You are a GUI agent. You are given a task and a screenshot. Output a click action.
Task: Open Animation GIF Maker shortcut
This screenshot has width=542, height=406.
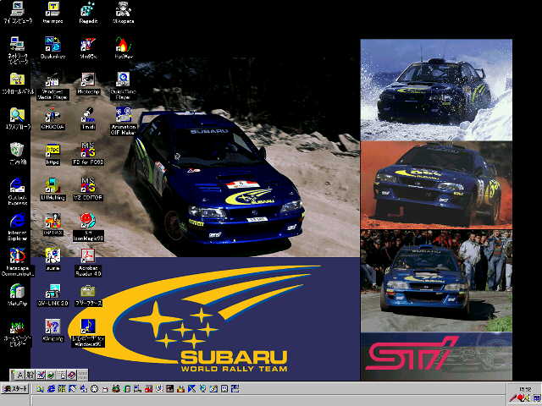click(x=123, y=114)
